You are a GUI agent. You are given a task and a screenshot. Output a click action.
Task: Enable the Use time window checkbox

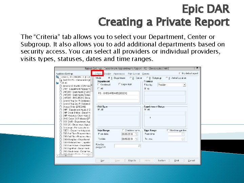pyautogui.click(x=168, y=130)
